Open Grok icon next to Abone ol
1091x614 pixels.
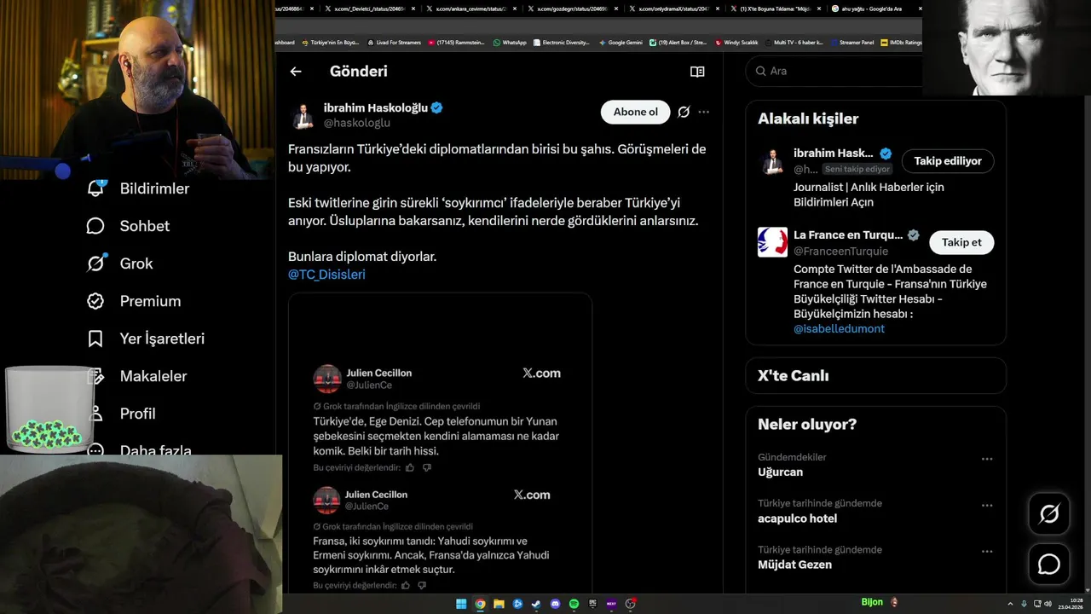click(x=684, y=112)
